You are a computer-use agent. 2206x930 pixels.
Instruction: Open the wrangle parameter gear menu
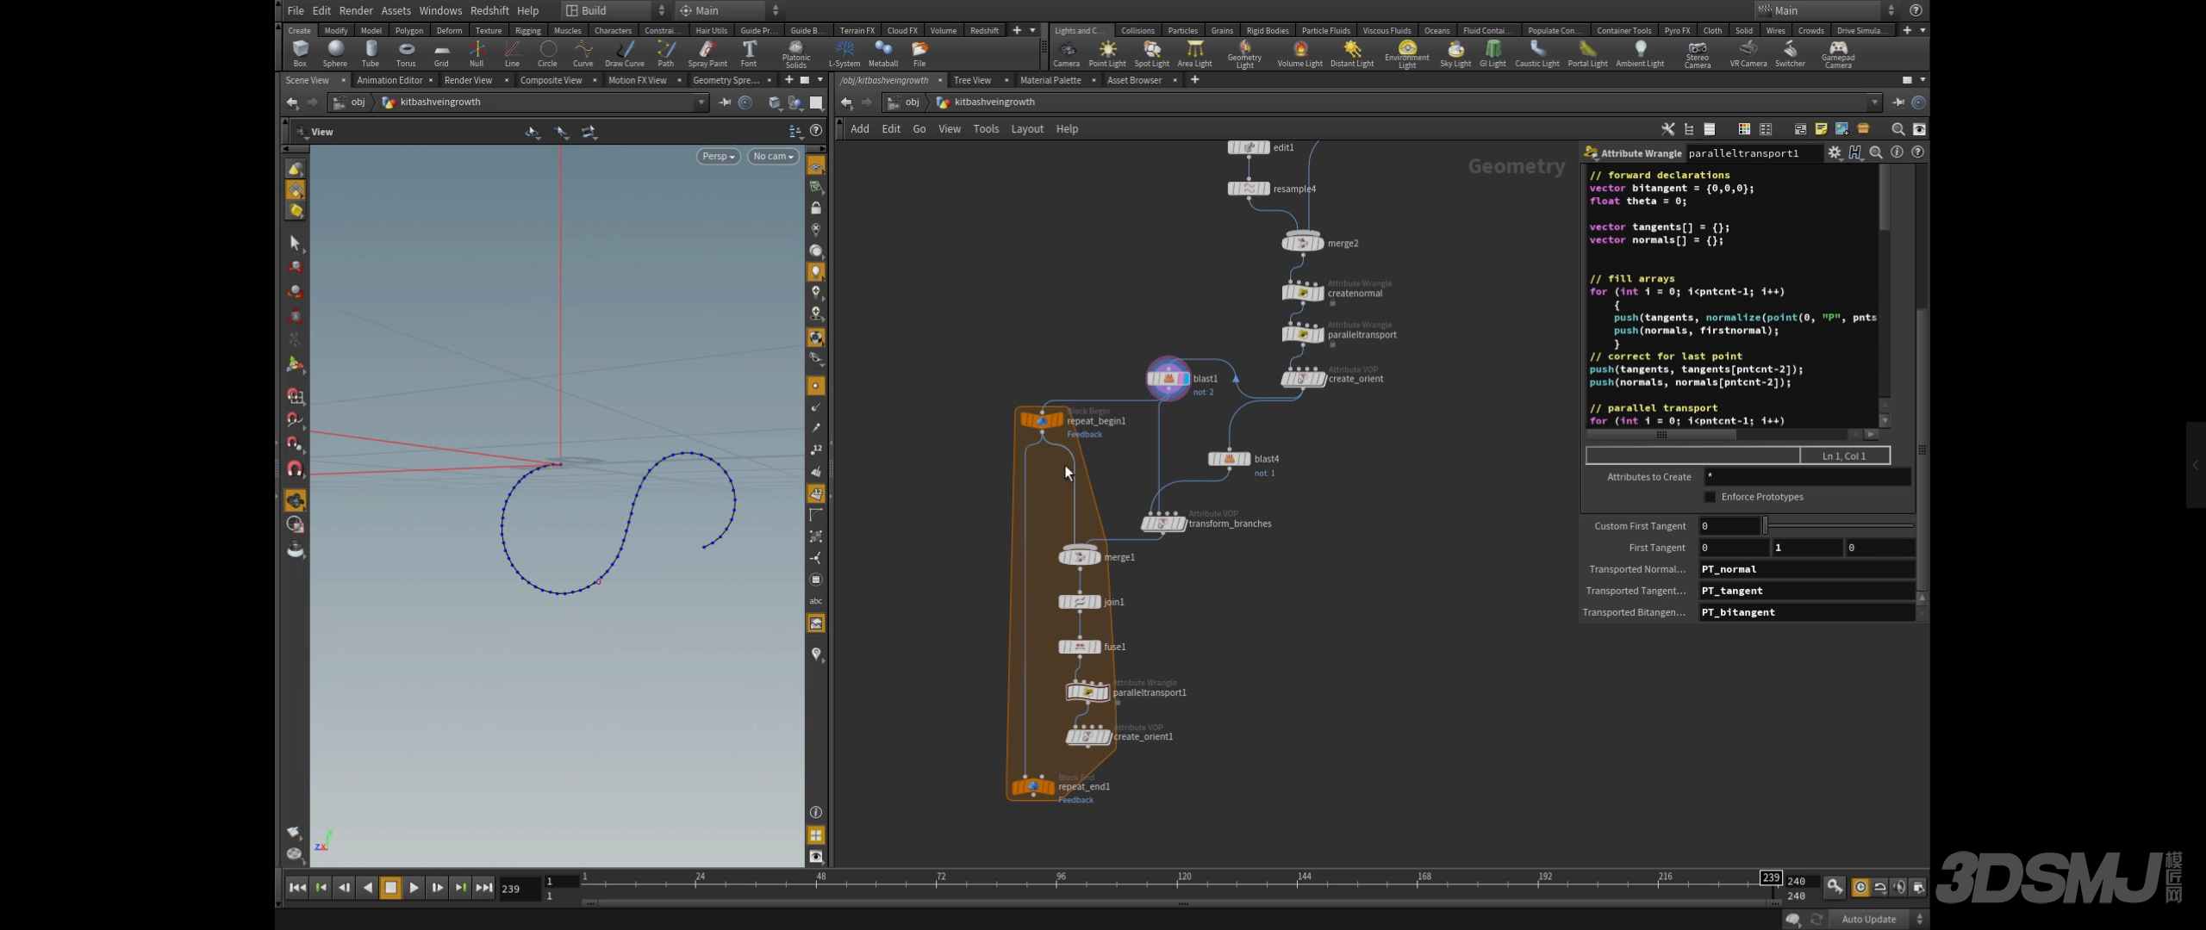tap(1835, 152)
